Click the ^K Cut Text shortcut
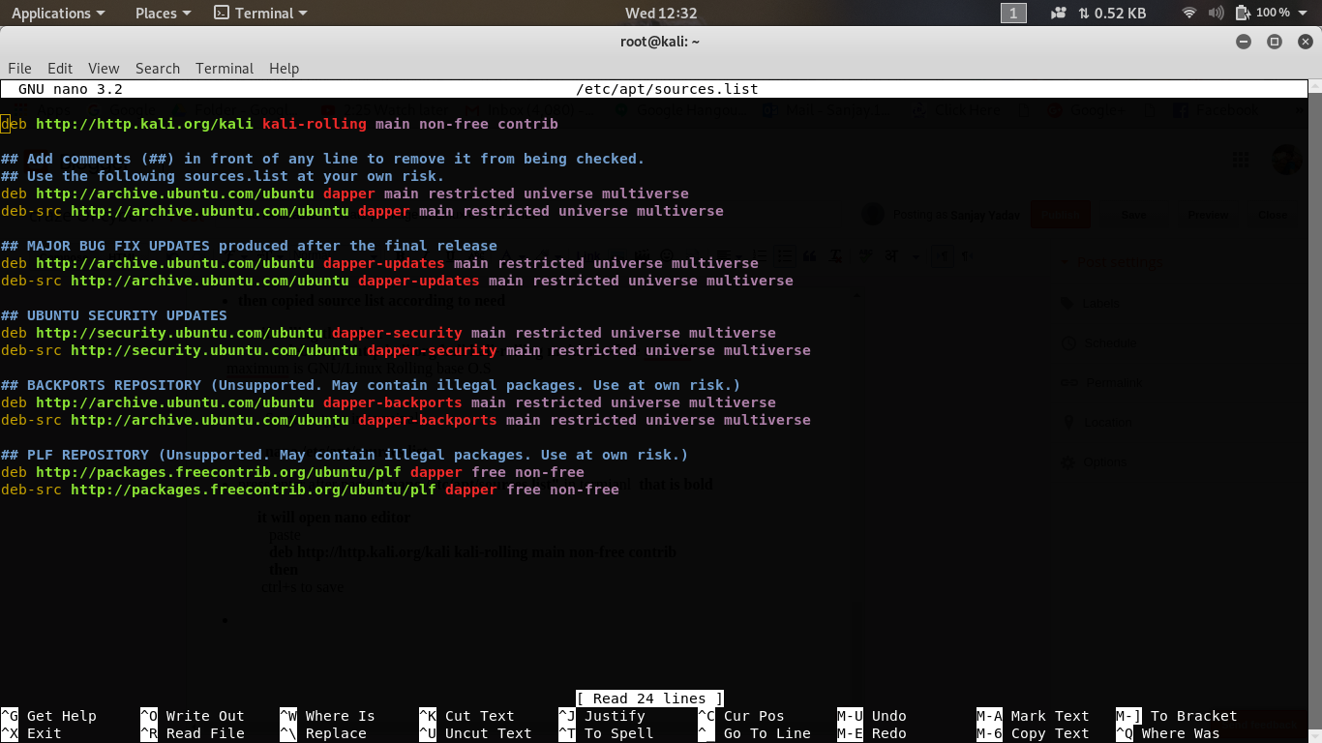1322x743 pixels. (x=466, y=716)
